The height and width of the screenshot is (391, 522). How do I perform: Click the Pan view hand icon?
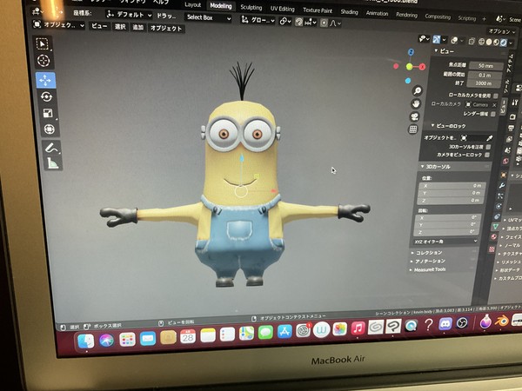(x=416, y=104)
